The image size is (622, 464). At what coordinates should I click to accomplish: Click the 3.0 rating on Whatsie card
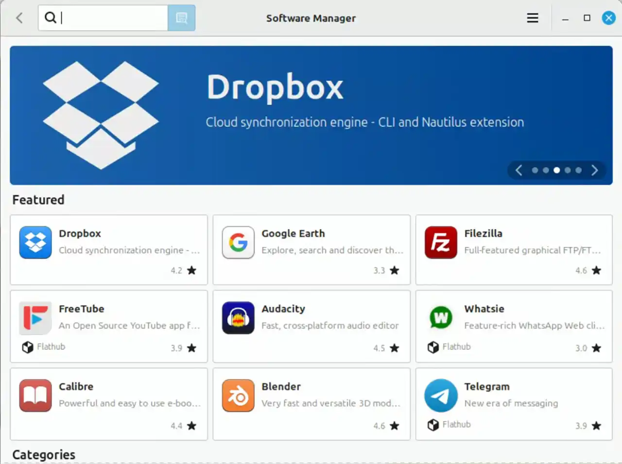(581, 348)
